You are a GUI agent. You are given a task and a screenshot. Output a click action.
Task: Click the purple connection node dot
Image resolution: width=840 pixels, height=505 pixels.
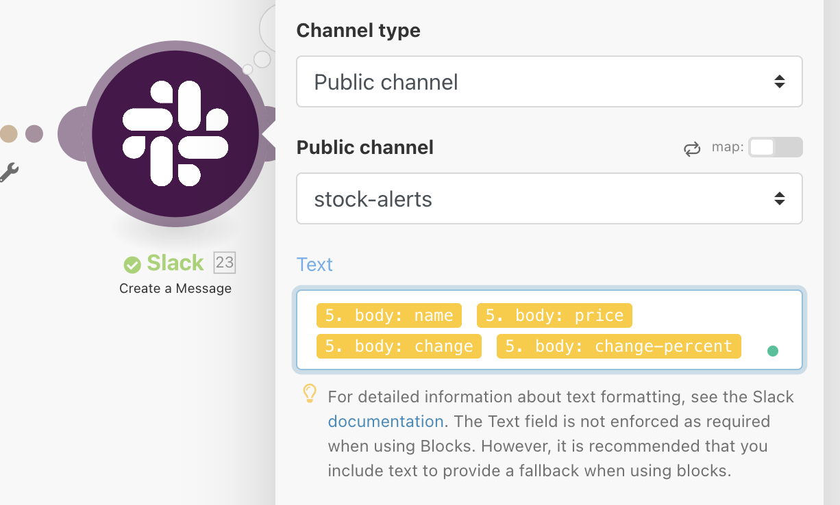tap(34, 134)
